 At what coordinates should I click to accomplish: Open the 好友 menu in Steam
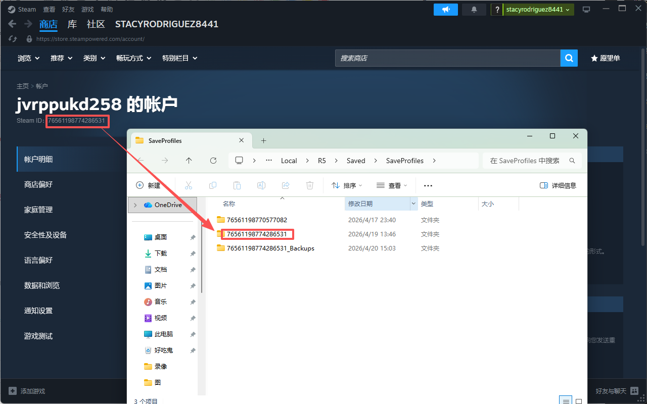click(x=68, y=10)
